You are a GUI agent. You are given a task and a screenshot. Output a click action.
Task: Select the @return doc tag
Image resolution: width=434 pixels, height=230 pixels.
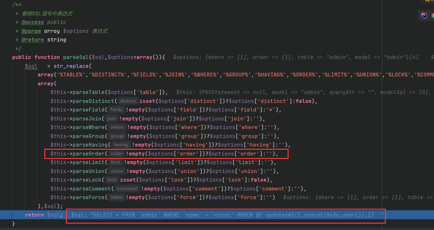33,40
